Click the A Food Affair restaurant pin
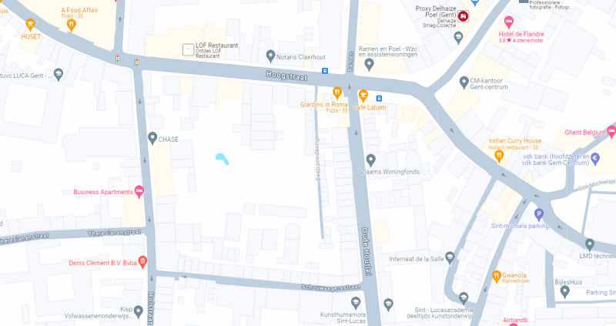 click(71, 25)
